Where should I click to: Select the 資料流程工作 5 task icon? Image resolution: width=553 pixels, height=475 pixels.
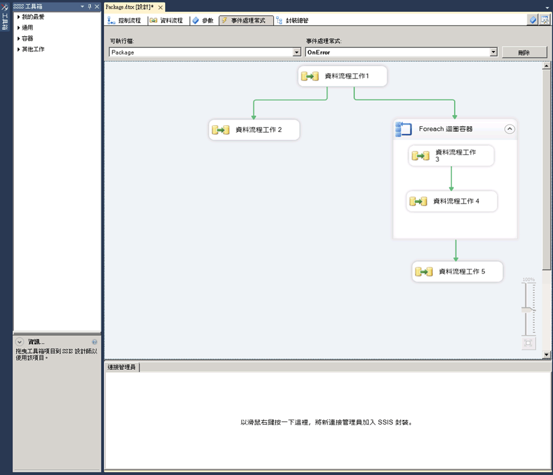[x=423, y=271]
